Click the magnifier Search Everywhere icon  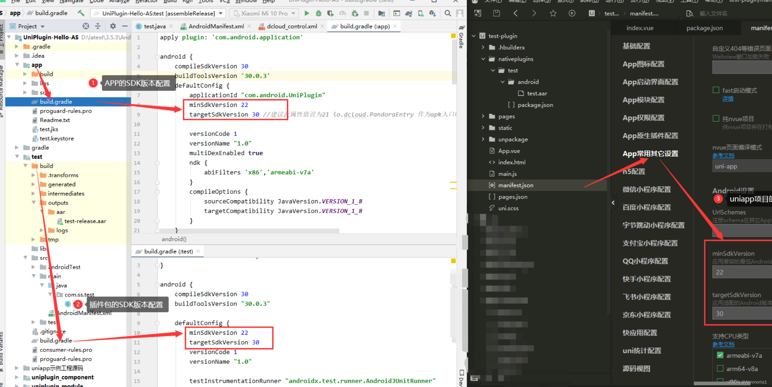(448, 13)
